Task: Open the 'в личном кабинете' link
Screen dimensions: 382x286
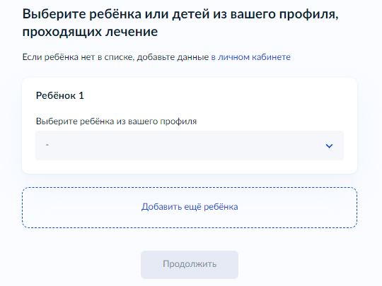Action: 250,57
